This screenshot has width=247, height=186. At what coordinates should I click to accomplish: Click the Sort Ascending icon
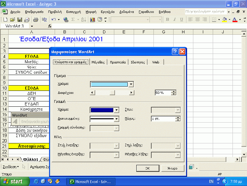84,19
